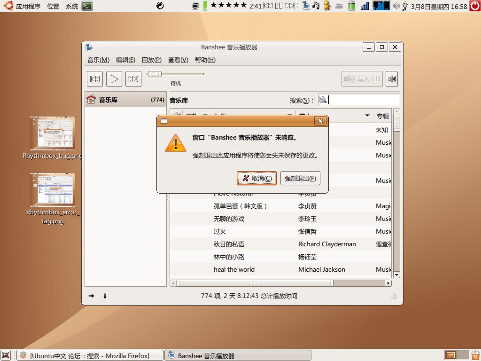Click the red power shutdown button

(x=475, y=6)
